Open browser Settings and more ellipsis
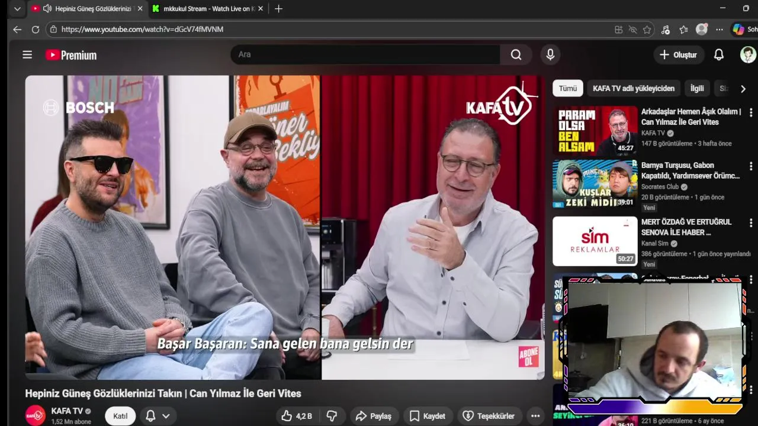The height and width of the screenshot is (426, 758). 719,29
